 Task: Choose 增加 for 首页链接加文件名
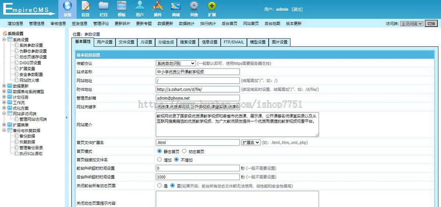[159, 160]
